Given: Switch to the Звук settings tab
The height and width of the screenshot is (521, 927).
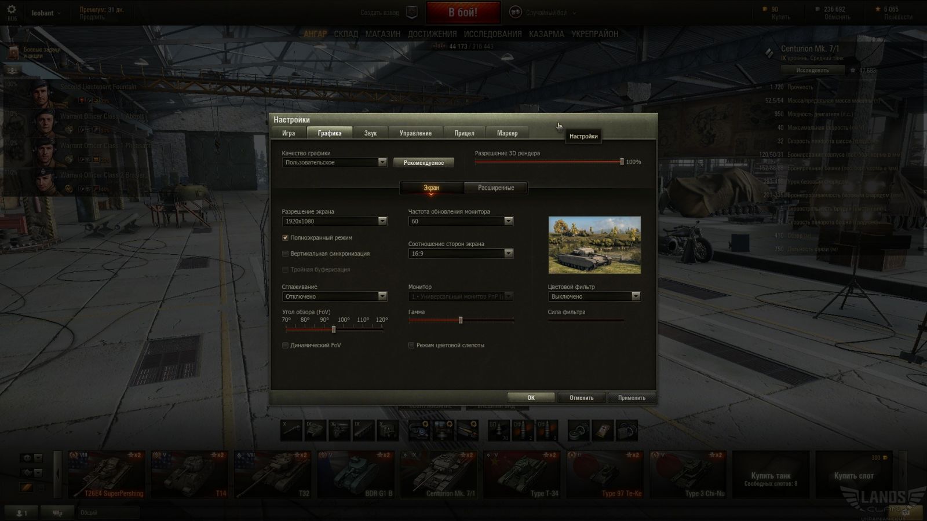Looking at the screenshot, I should pos(370,133).
